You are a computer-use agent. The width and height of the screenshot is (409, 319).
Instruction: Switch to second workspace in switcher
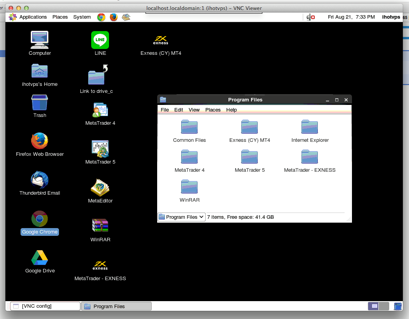[384, 306]
